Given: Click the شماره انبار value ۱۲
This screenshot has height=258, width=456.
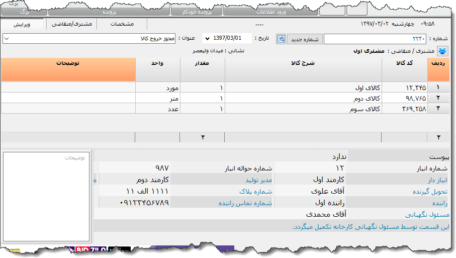Looking at the screenshot, I should pyautogui.click(x=340, y=168).
